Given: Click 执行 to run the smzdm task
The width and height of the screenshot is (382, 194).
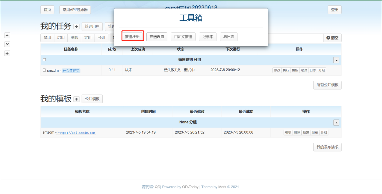Looking at the screenshot, I should (x=286, y=70).
